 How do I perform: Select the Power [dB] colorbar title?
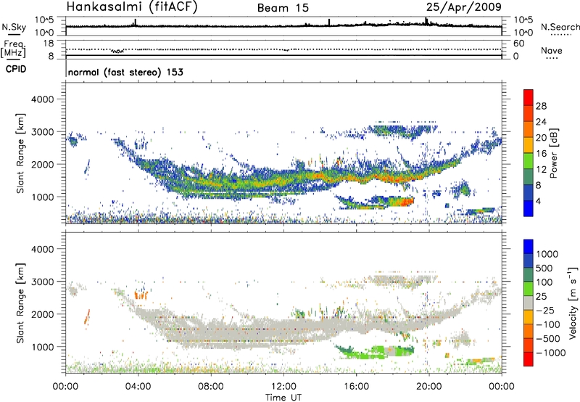(554, 153)
